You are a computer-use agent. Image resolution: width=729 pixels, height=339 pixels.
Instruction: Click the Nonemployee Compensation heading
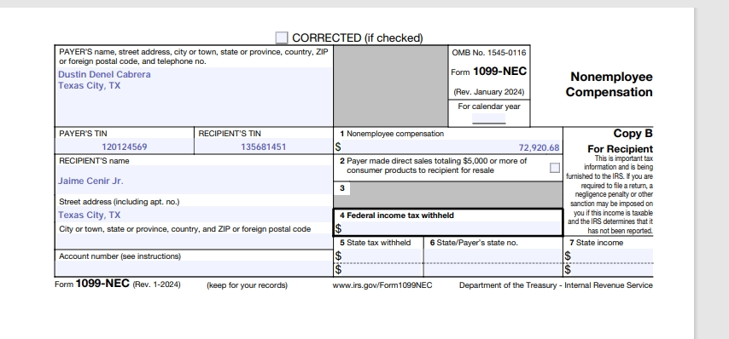click(x=609, y=84)
